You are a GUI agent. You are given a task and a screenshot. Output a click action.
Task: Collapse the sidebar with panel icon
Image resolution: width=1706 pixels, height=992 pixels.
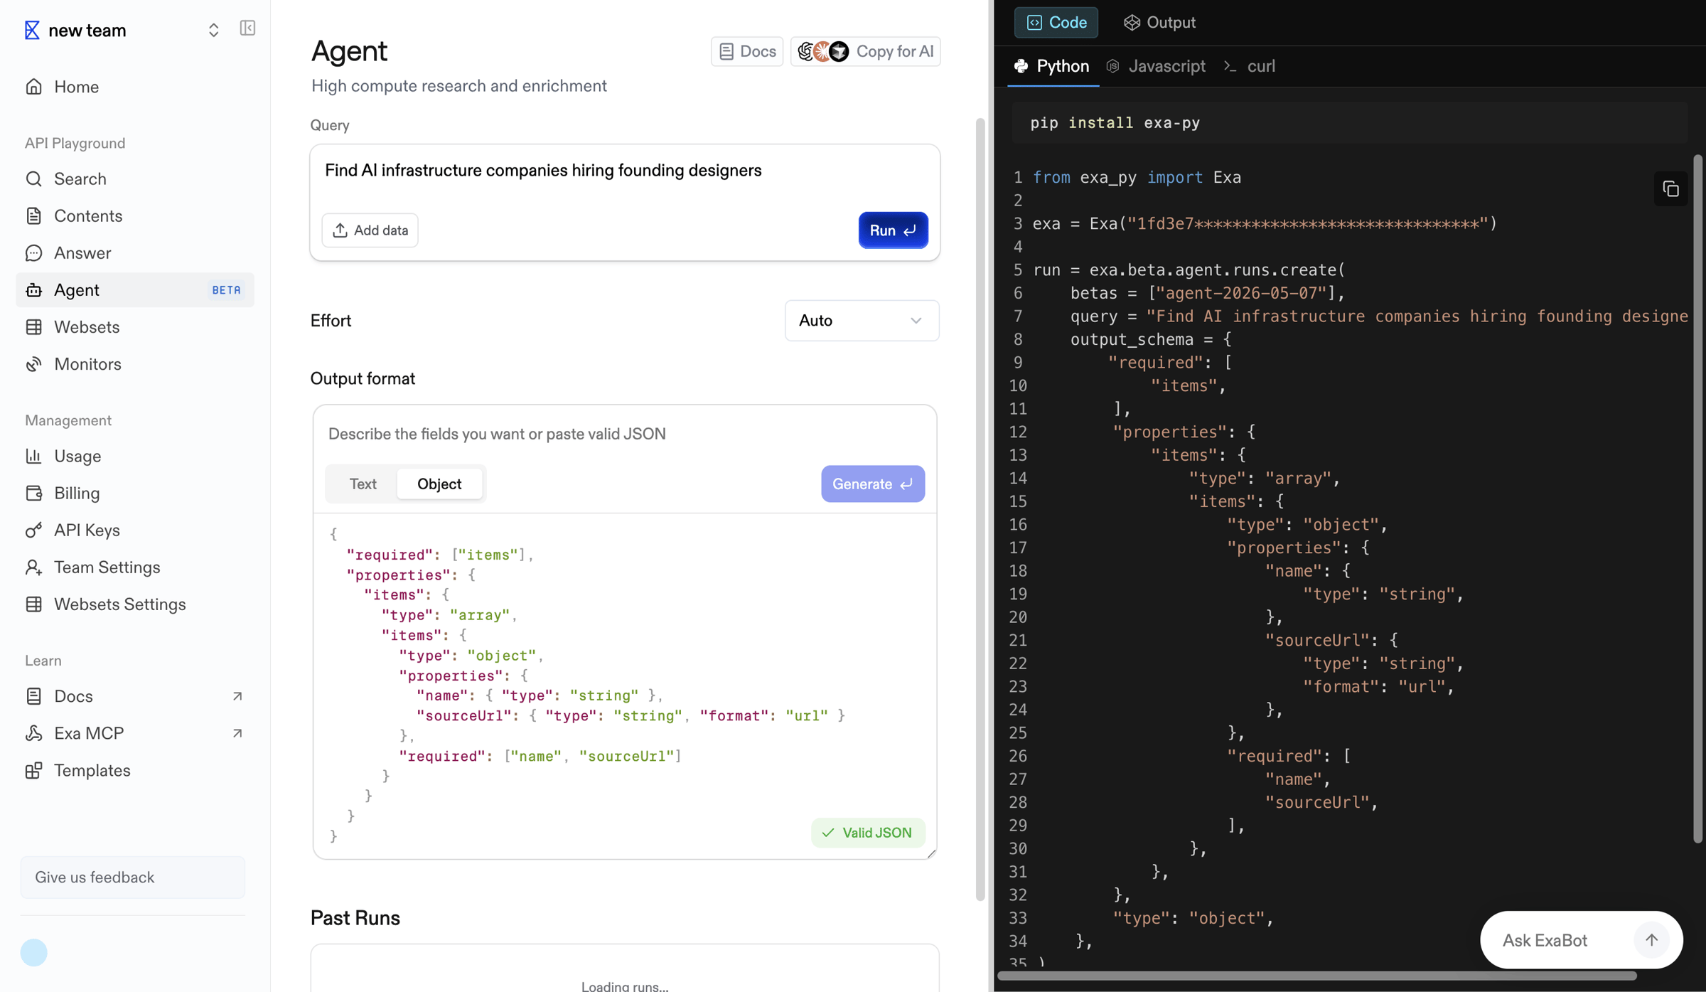point(247,28)
